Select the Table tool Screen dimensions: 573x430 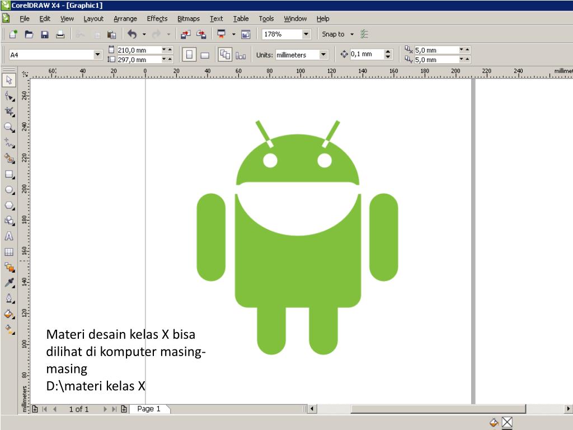pos(9,251)
